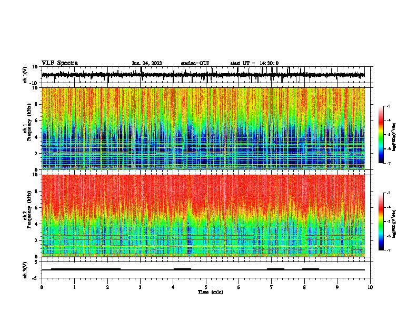Select the ch.2 colorbar 'log(PSD)' label
Screen dimensions: 417x322
click(394, 224)
